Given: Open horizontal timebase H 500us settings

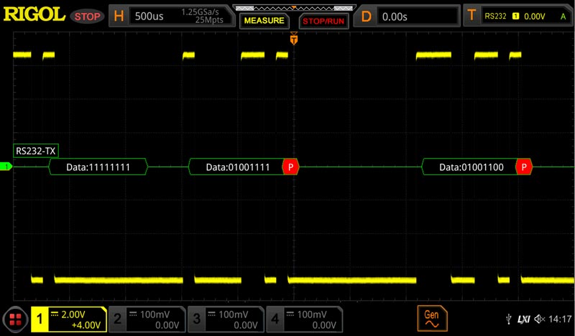Looking at the screenshot, I should click(174, 15).
